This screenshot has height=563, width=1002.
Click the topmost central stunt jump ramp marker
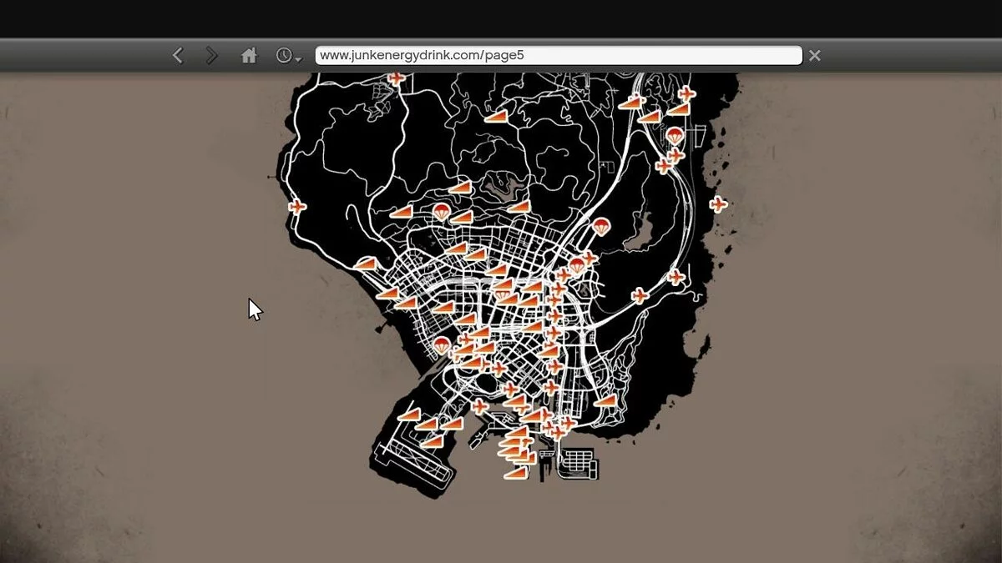(x=496, y=117)
